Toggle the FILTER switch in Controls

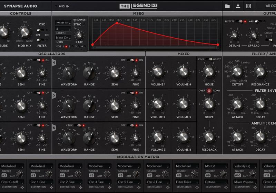pos(40,40)
